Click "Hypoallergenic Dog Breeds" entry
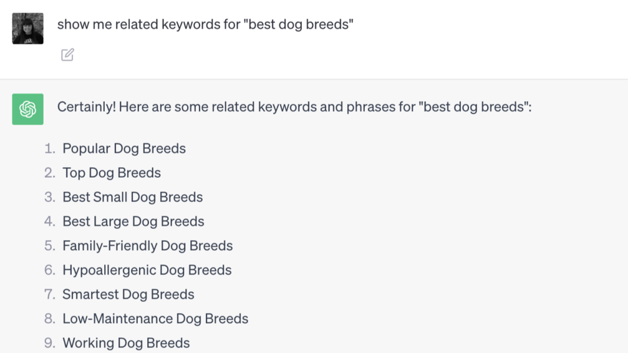This screenshot has width=628, height=353. [147, 269]
